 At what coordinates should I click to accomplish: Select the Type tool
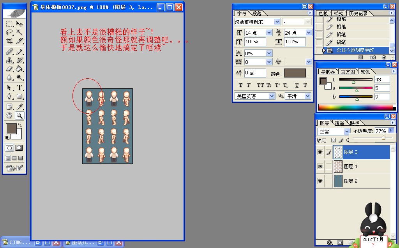click(x=19, y=88)
